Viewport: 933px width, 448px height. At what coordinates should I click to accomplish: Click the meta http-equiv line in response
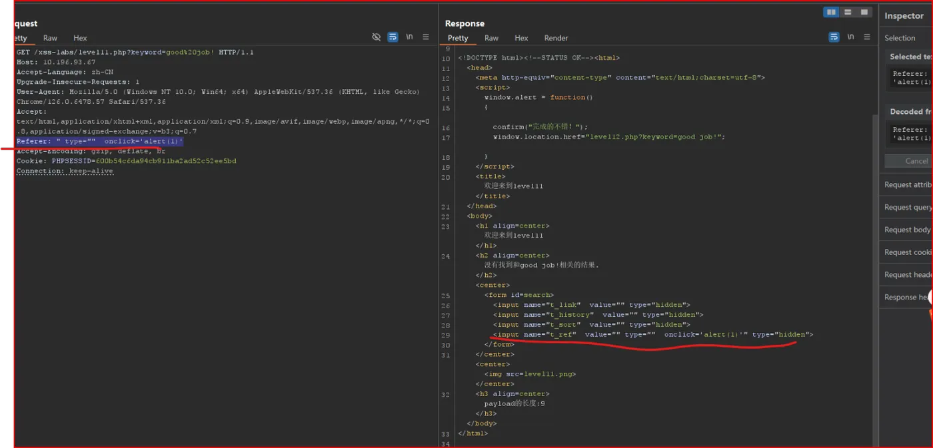point(620,77)
